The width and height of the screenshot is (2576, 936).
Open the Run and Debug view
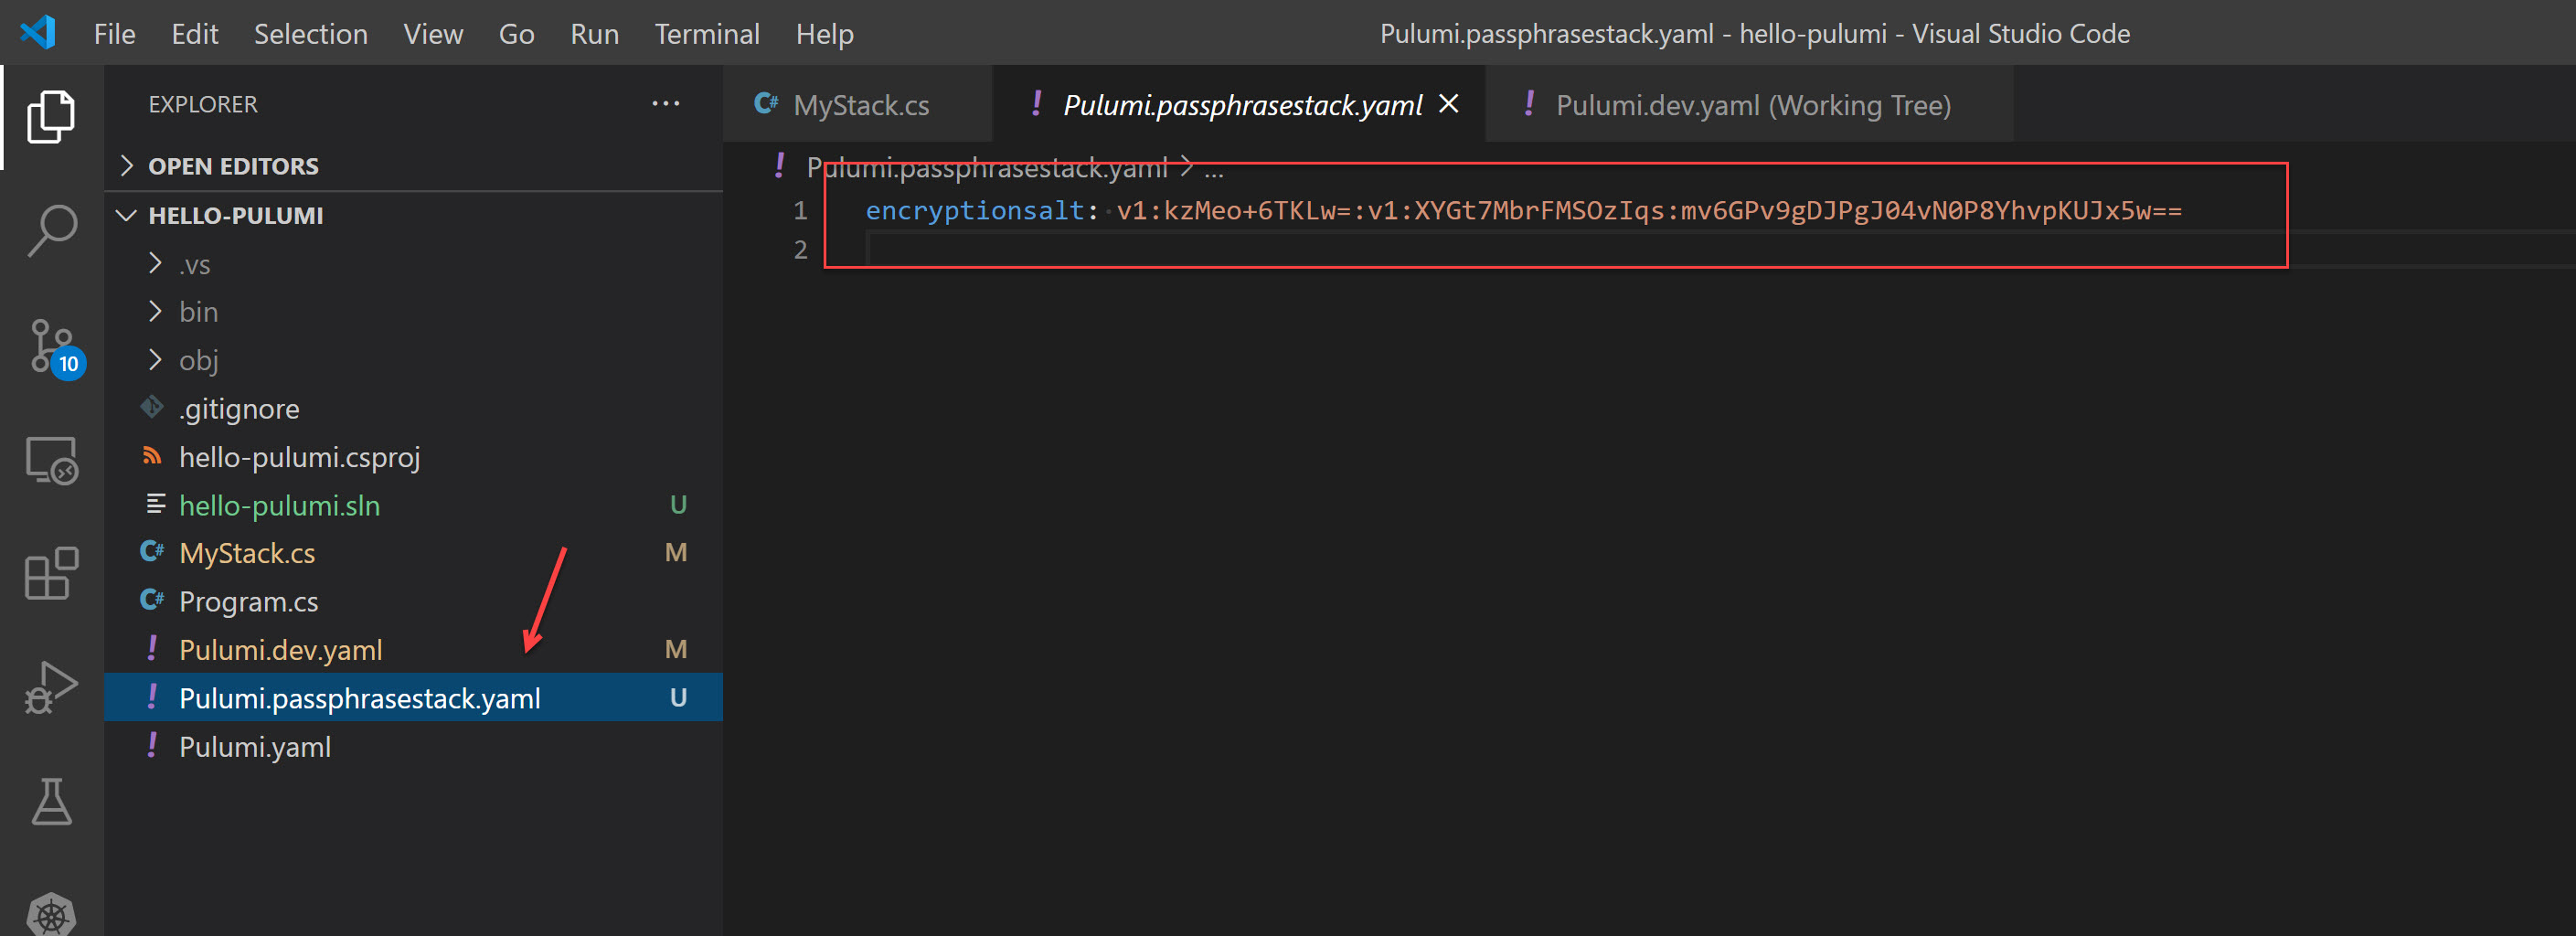(x=51, y=688)
